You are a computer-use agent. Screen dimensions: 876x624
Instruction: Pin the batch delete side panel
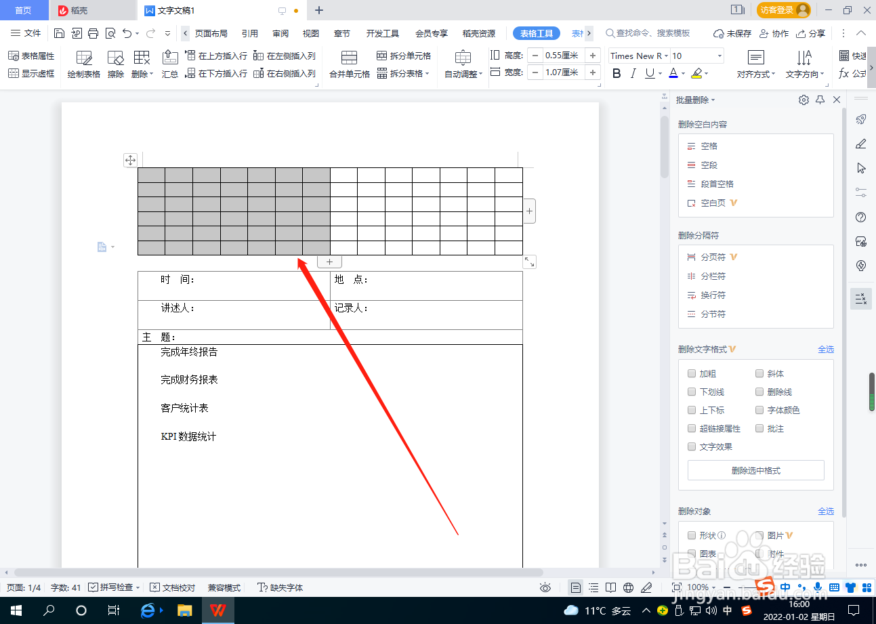(x=820, y=100)
